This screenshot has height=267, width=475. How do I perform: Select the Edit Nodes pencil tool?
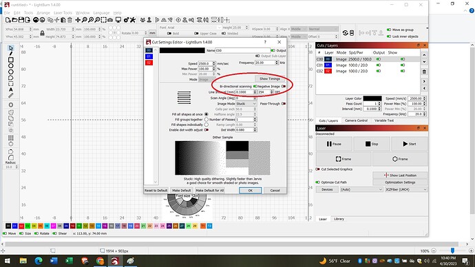[11, 96]
